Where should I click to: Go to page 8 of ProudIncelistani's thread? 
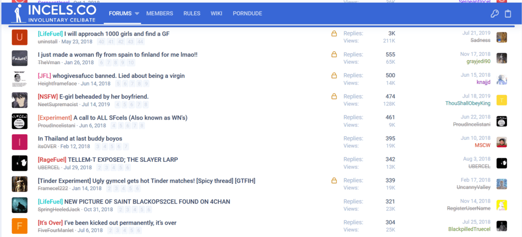[x=142, y=125]
